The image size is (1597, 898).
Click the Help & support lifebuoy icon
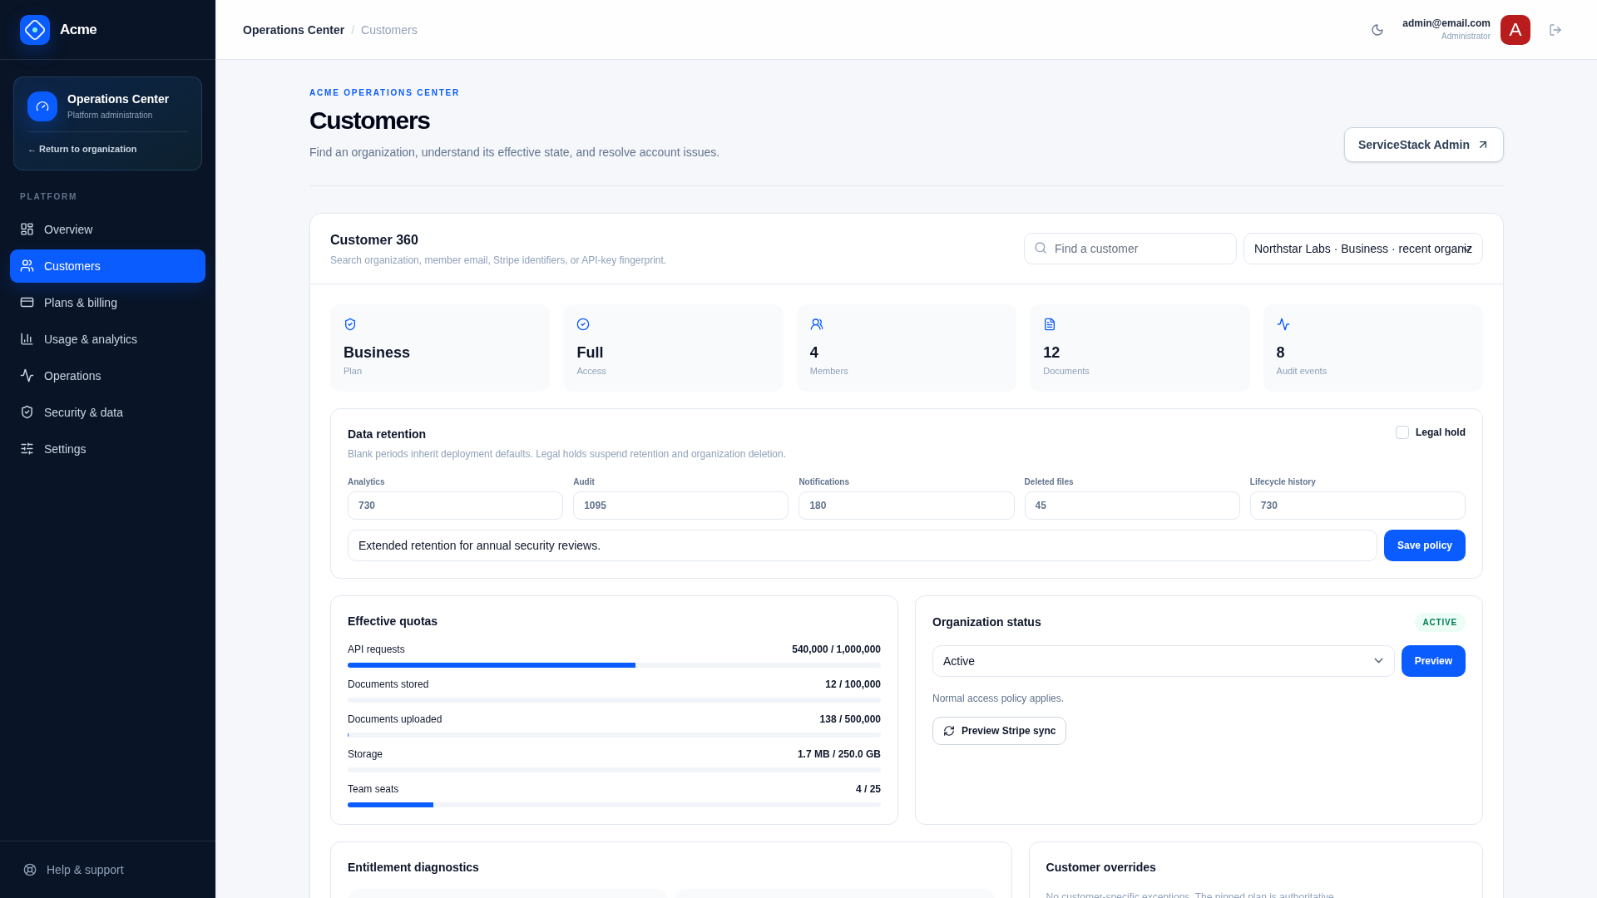click(x=30, y=870)
